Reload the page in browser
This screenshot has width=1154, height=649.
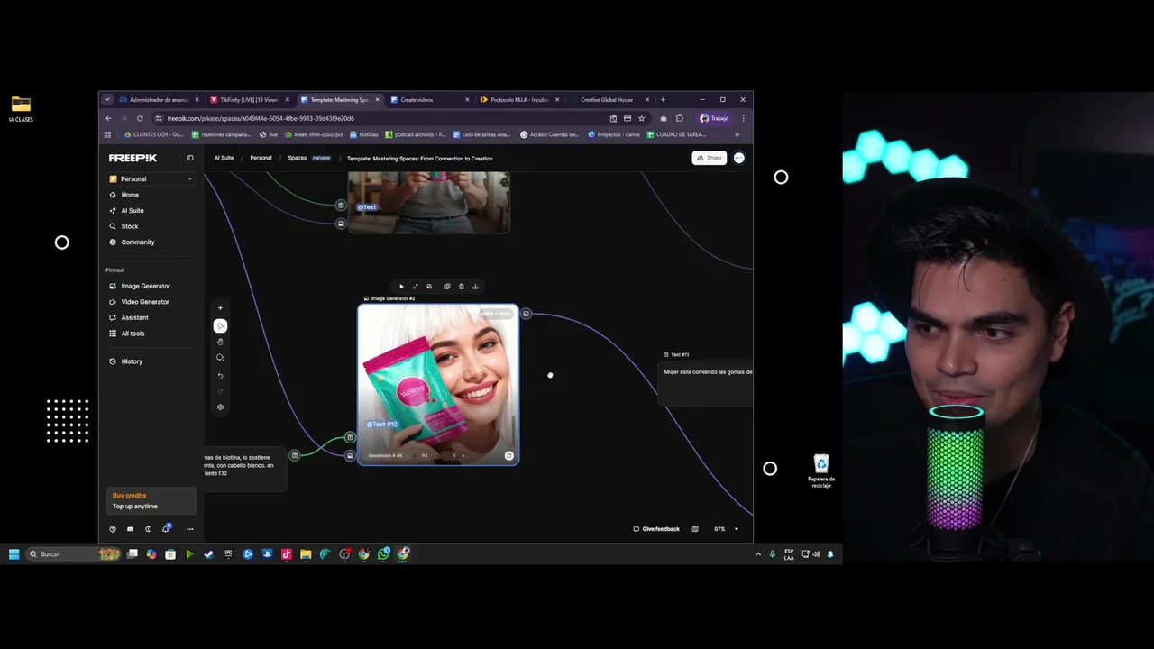(140, 118)
